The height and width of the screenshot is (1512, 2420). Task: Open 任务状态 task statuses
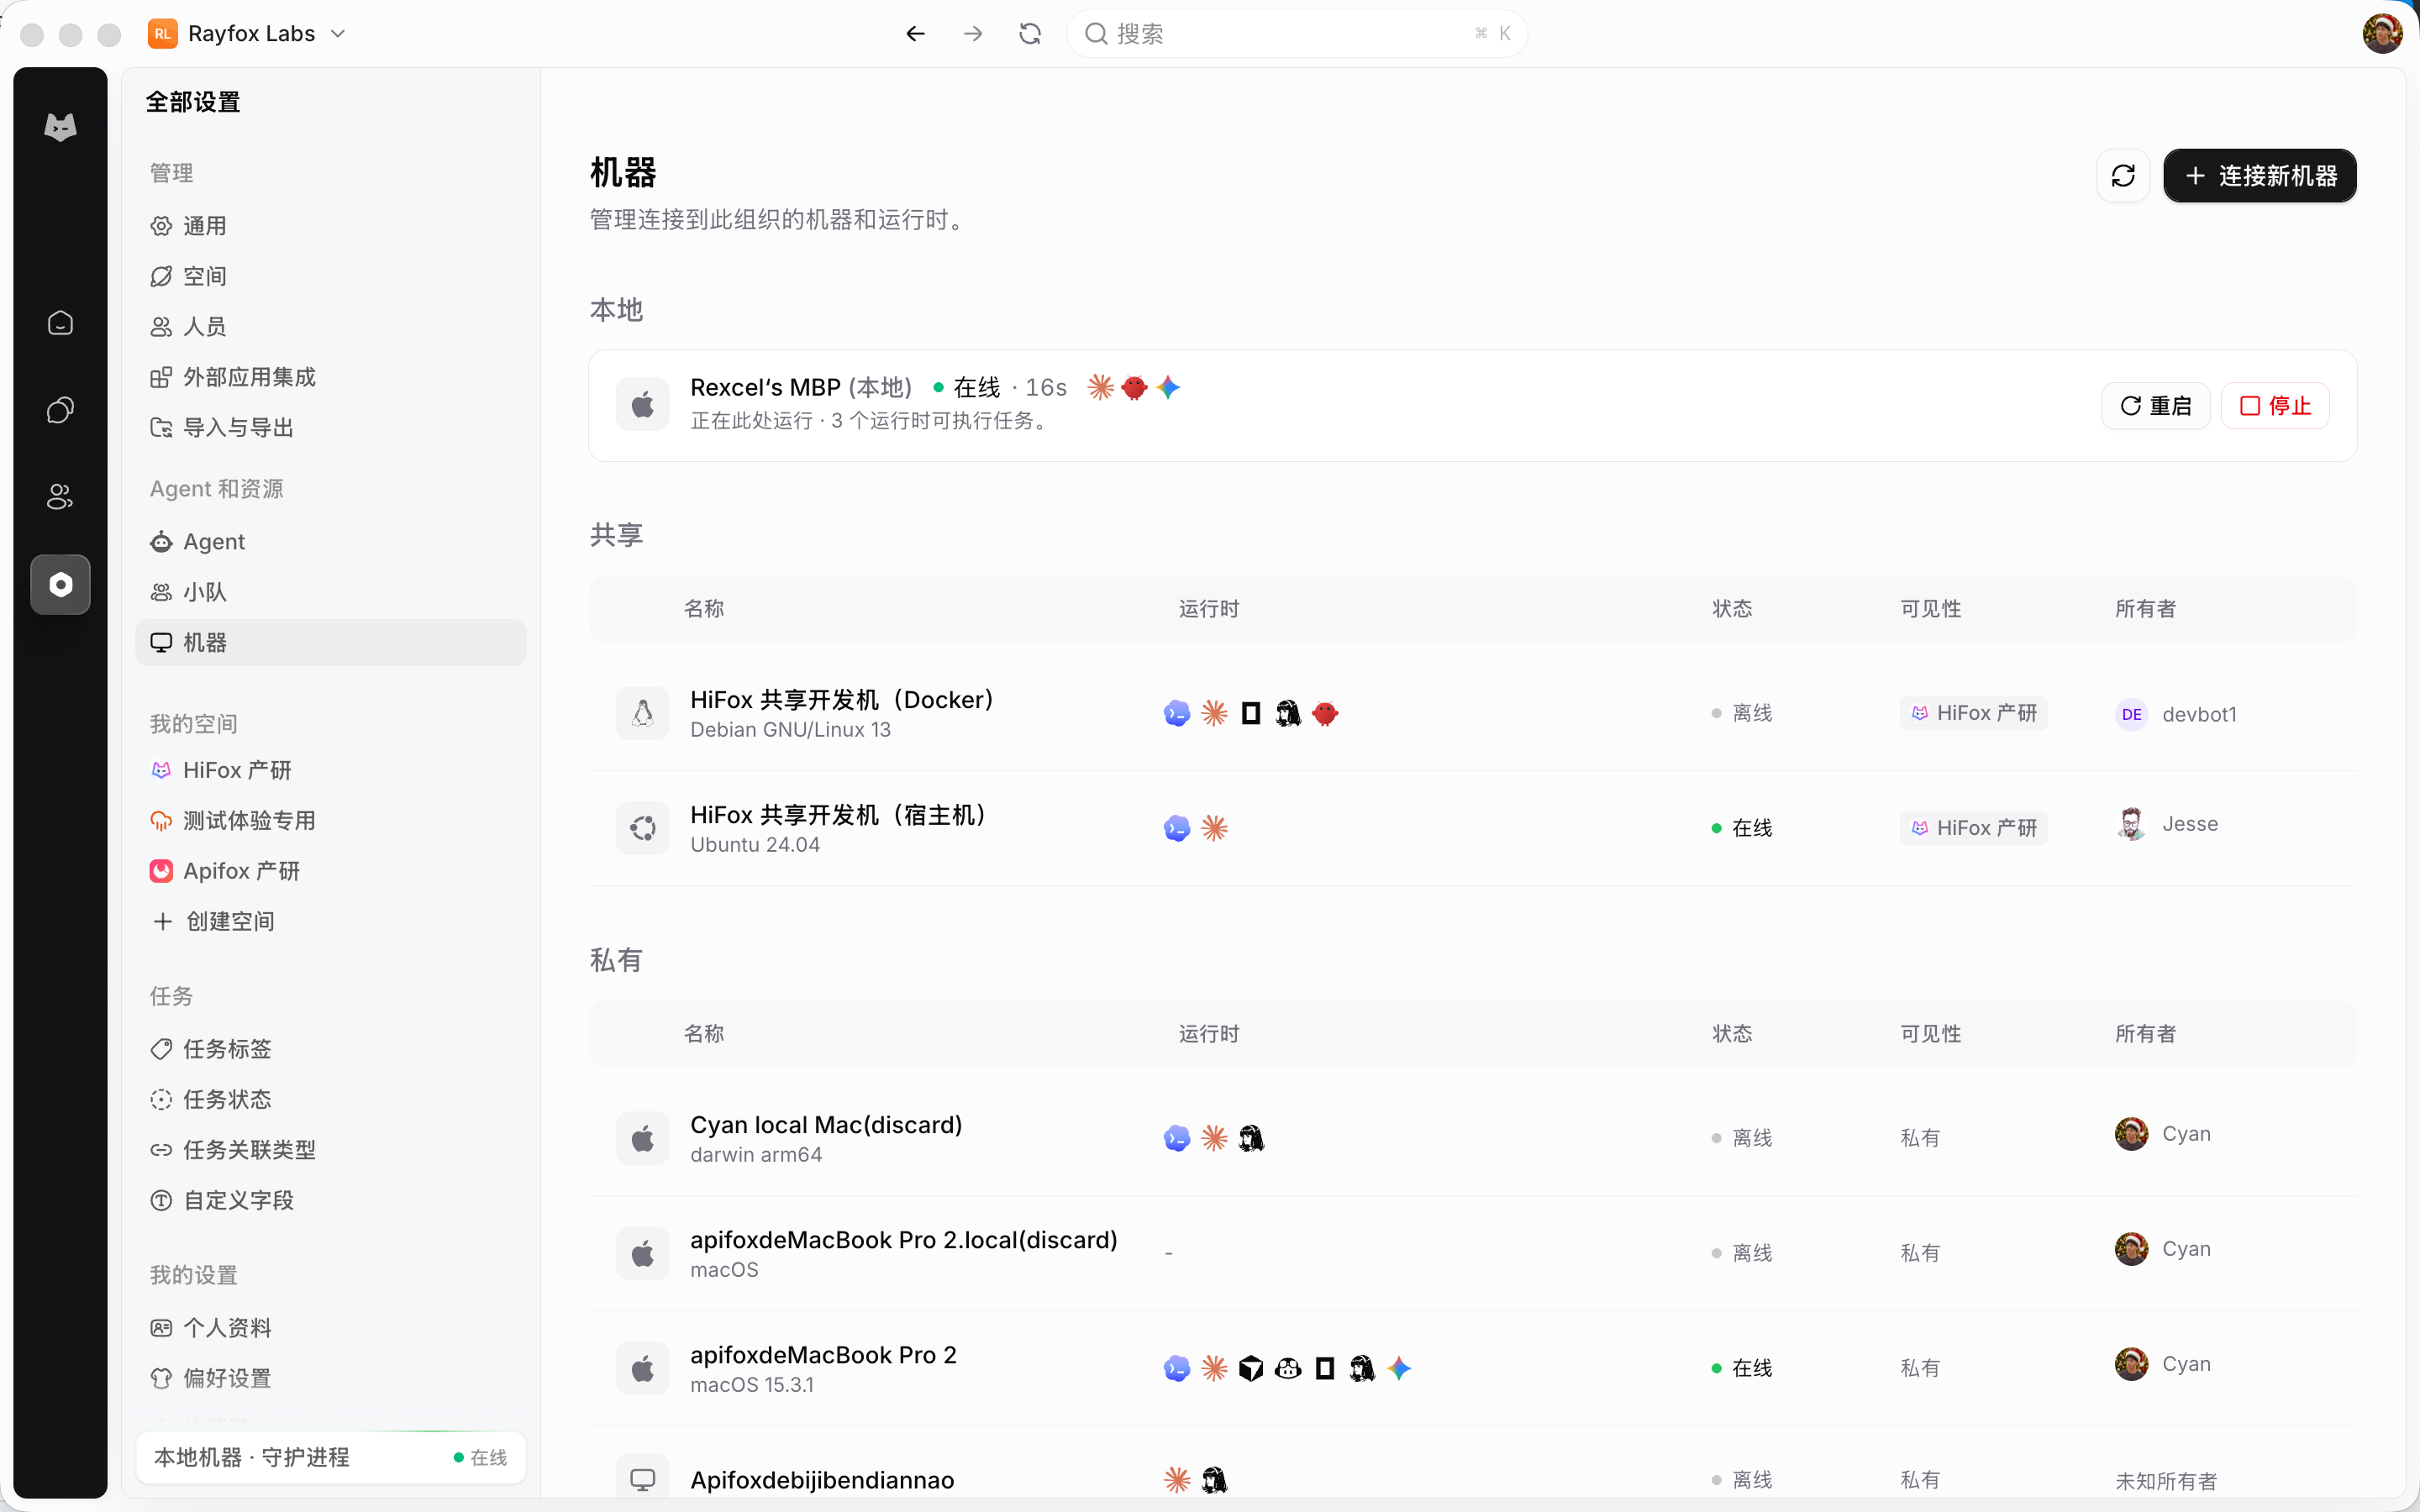coord(330,1100)
